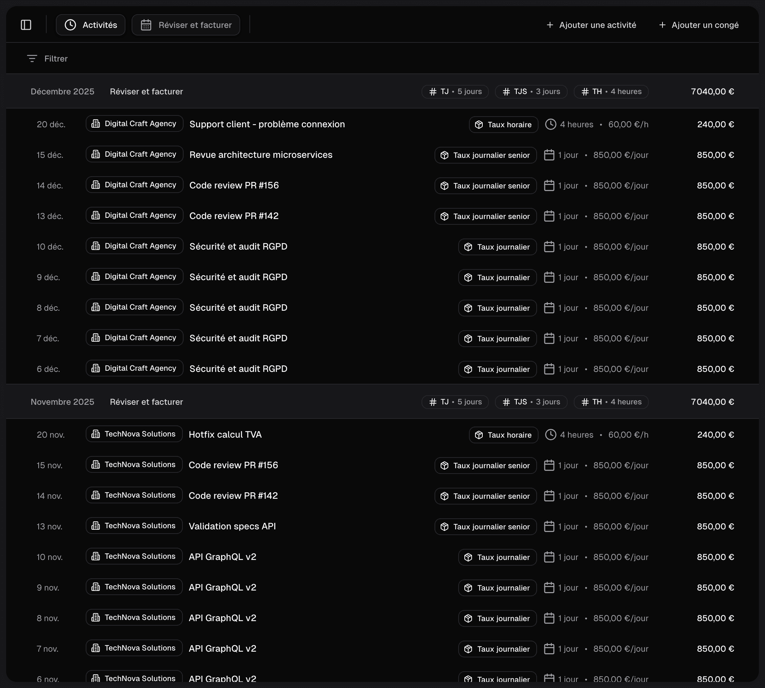The image size is (765, 688).
Task: Open the Filtrer options
Action: point(55,58)
